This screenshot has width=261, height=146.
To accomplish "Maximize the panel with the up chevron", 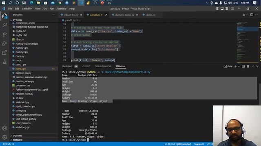I will (253, 66).
